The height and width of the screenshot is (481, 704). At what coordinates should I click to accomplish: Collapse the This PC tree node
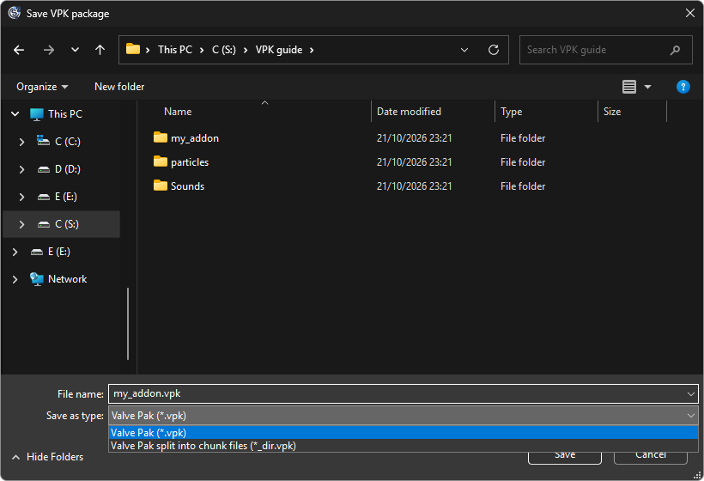15,114
